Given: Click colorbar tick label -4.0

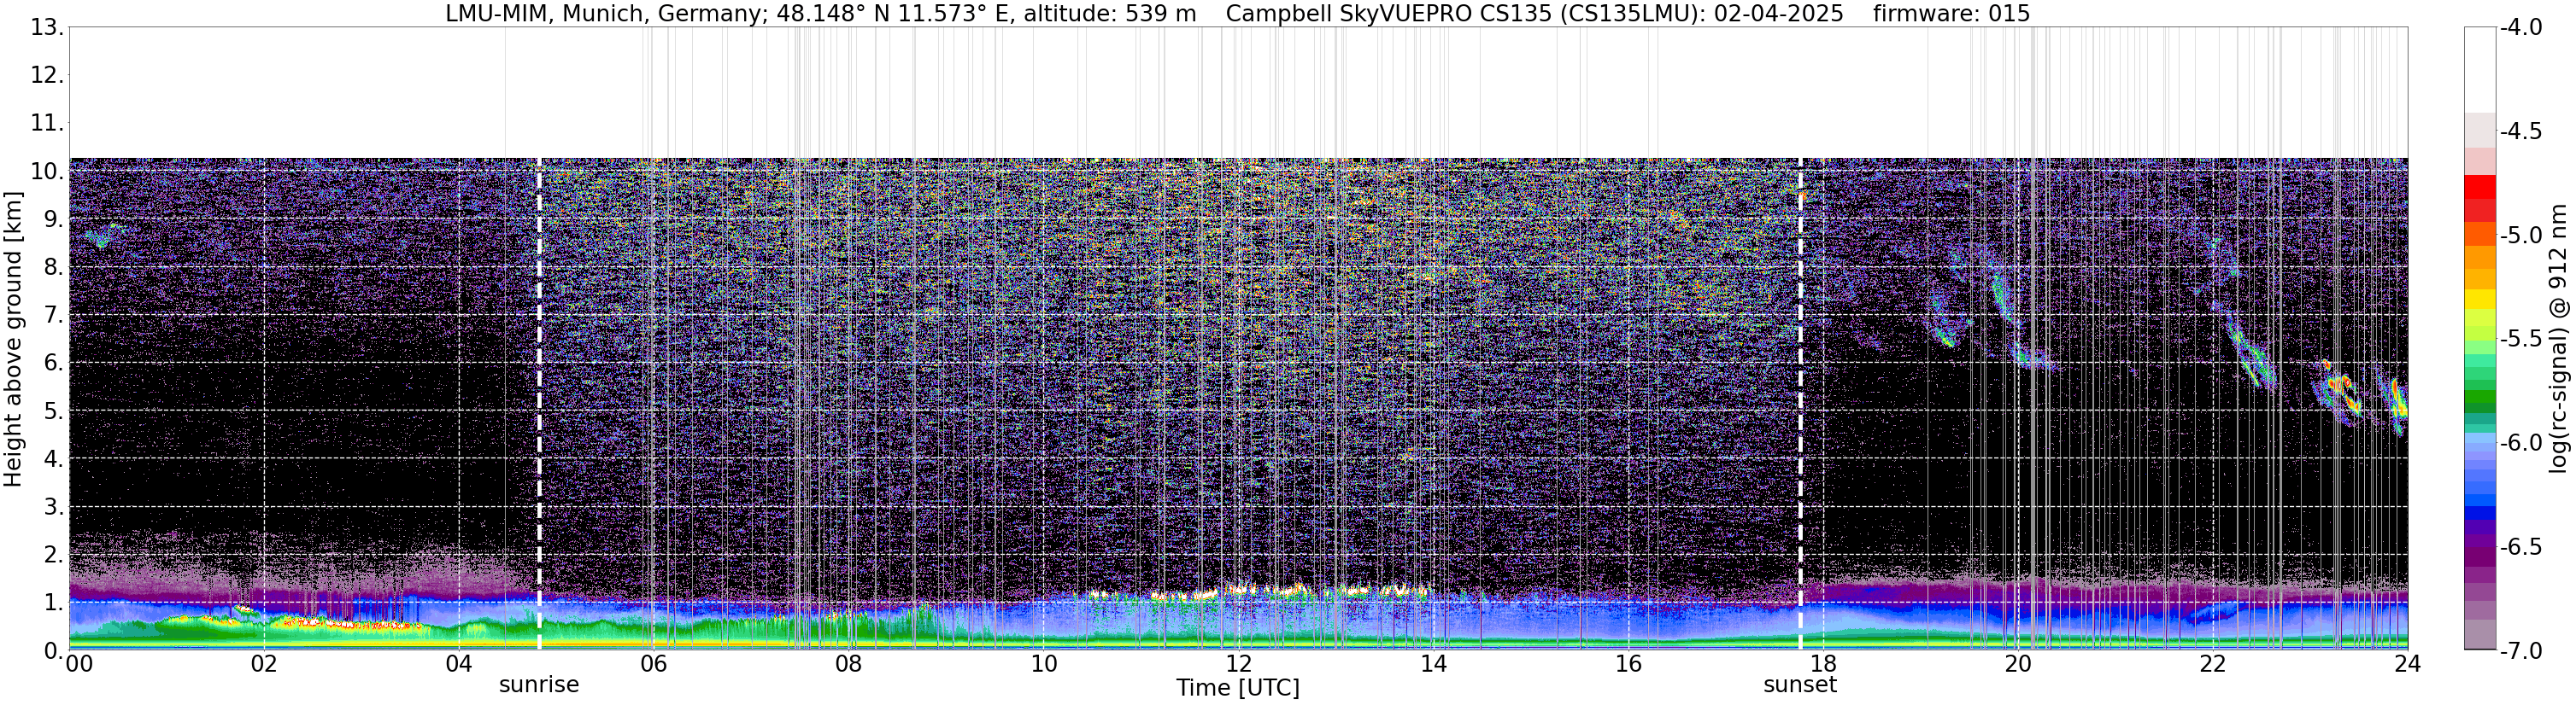Looking at the screenshot, I should pyautogui.click(x=2521, y=27).
